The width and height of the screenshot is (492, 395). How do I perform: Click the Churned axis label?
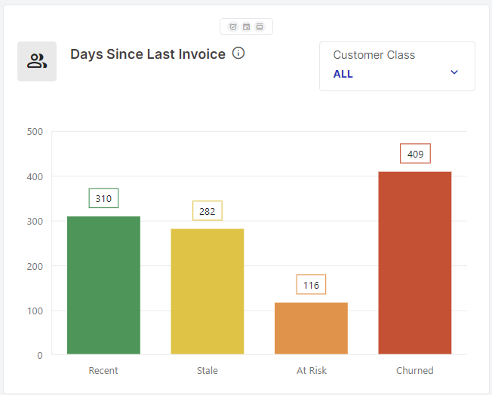(415, 370)
